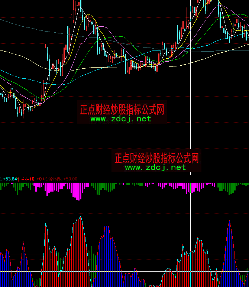The image size is (249, 287).
Task: Click the lower red 正点财经炒股指标公式网 watermark title
Action: click(157, 158)
